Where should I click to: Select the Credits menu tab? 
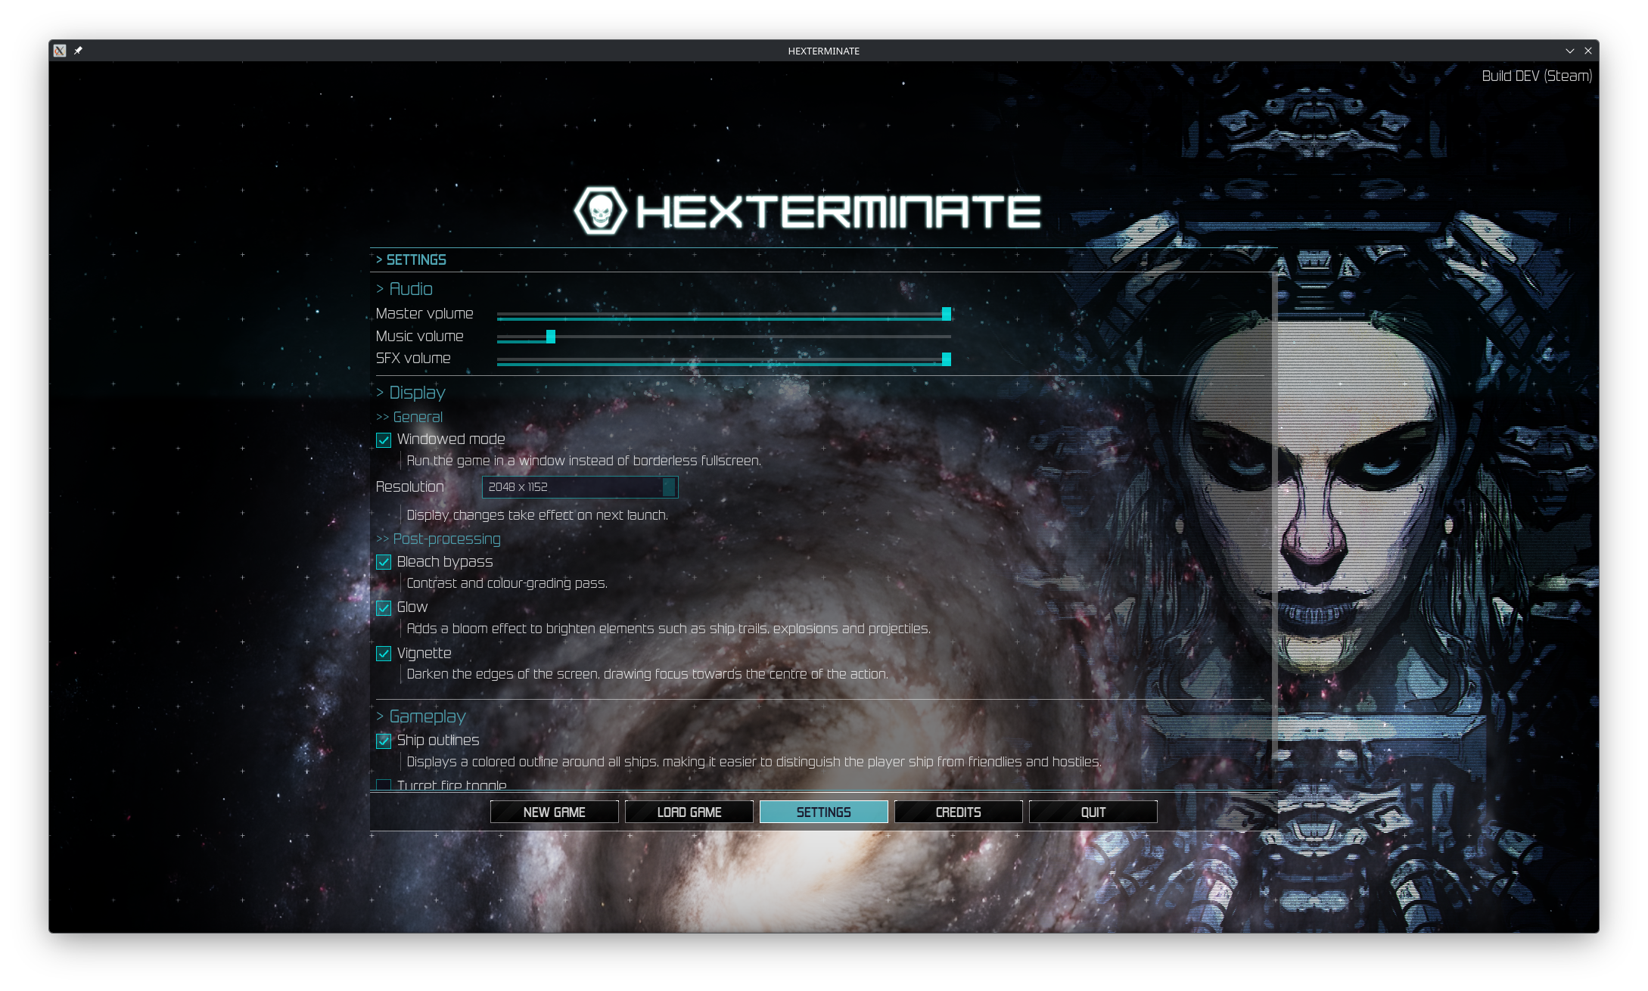tap(958, 812)
